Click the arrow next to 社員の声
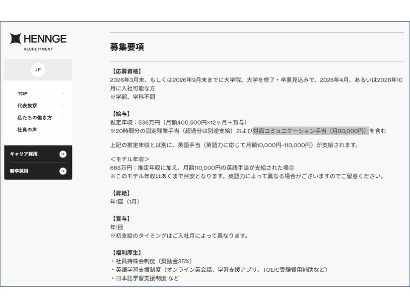The height and width of the screenshot is (308, 410). pos(64,130)
